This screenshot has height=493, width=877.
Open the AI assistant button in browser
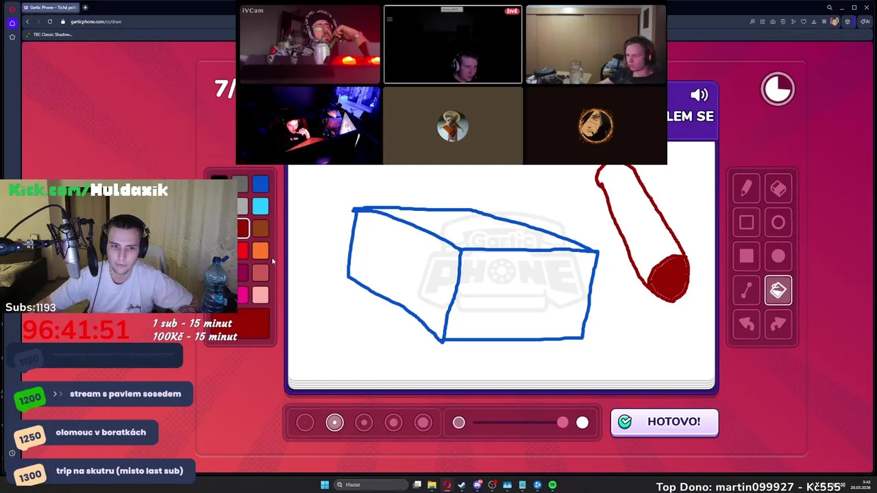click(x=865, y=21)
